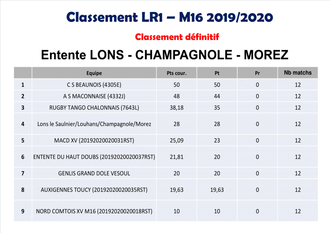Screen dimensions: 330x233
Task: Click the C S BEAUNOIS team cell
Action: click(94, 85)
